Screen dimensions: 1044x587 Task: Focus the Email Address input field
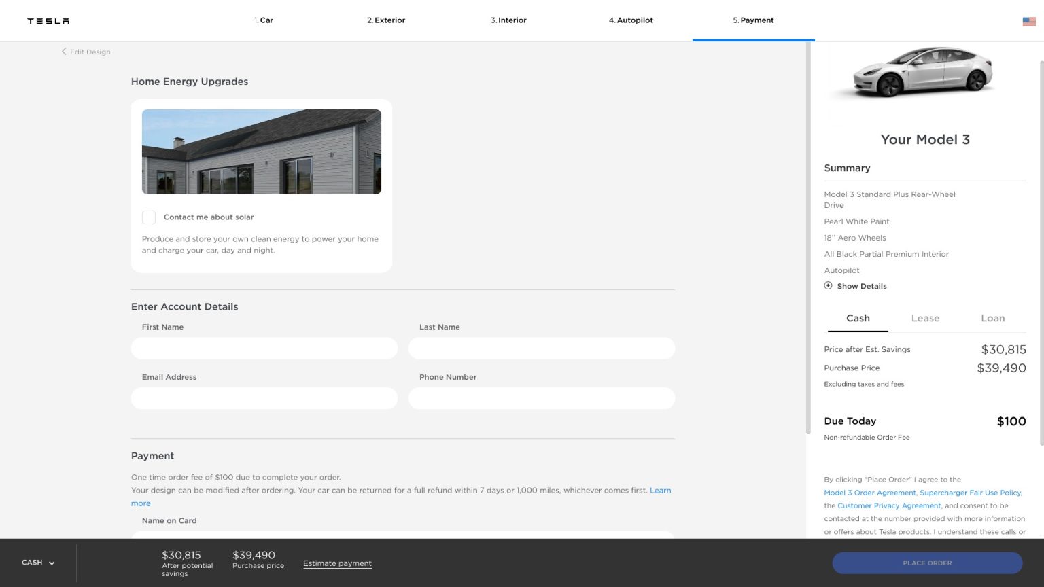264,398
